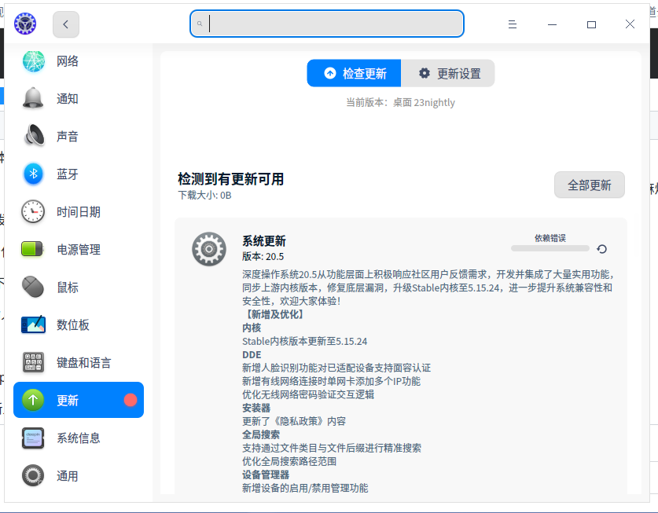The image size is (658, 513).
Task: Open Sound settings from the sidebar
Action: (x=32, y=136)
